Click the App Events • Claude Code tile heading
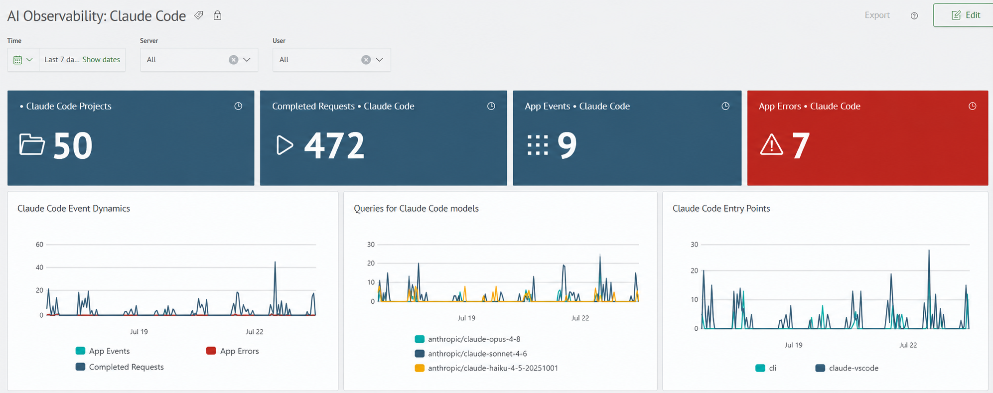 pos(577,106)
